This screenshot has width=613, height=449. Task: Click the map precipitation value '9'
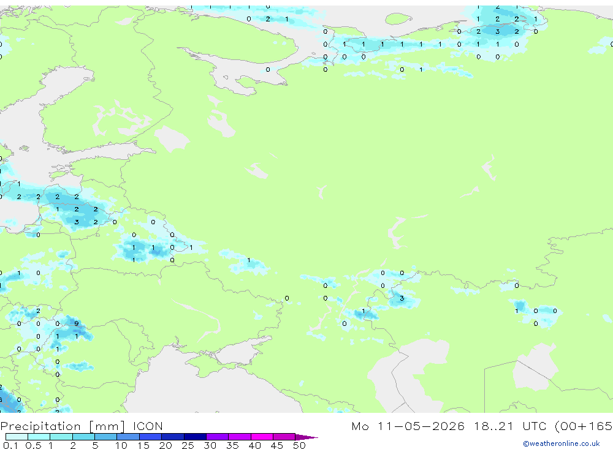[77, 323]
